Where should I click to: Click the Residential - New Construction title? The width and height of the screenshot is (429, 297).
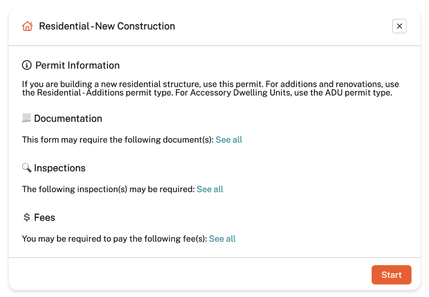point(107,26)
